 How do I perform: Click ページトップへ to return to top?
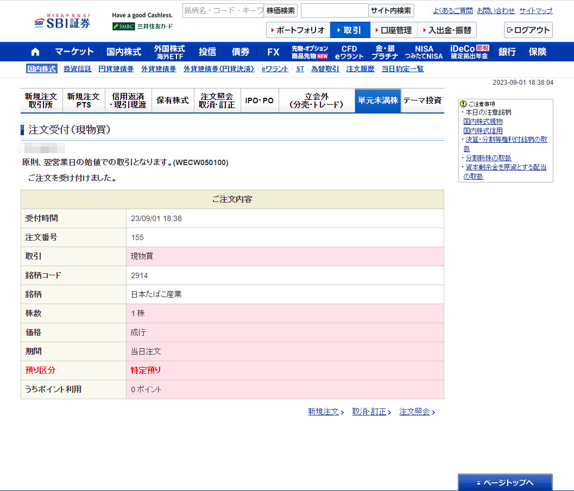[x=504, y=482]
